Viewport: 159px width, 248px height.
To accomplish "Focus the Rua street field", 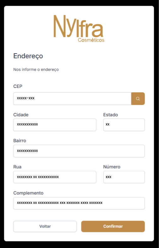I will (x=55, y=177).
